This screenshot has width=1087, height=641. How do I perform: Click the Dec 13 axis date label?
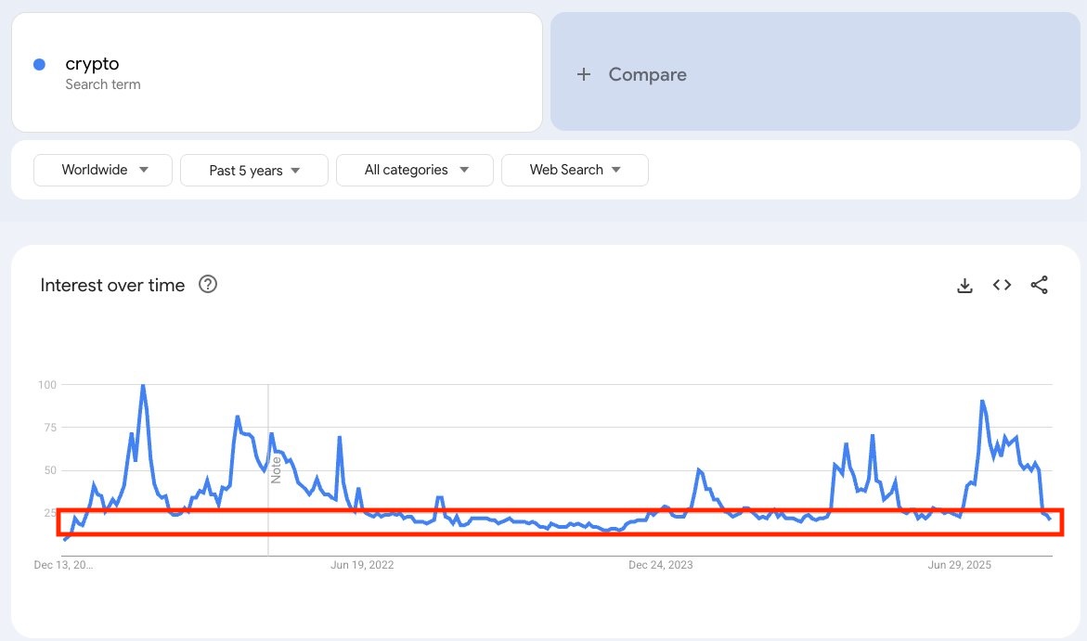click(x=63, y=565)
